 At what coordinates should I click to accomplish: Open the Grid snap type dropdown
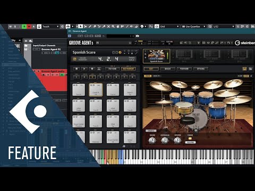[169, 27]
